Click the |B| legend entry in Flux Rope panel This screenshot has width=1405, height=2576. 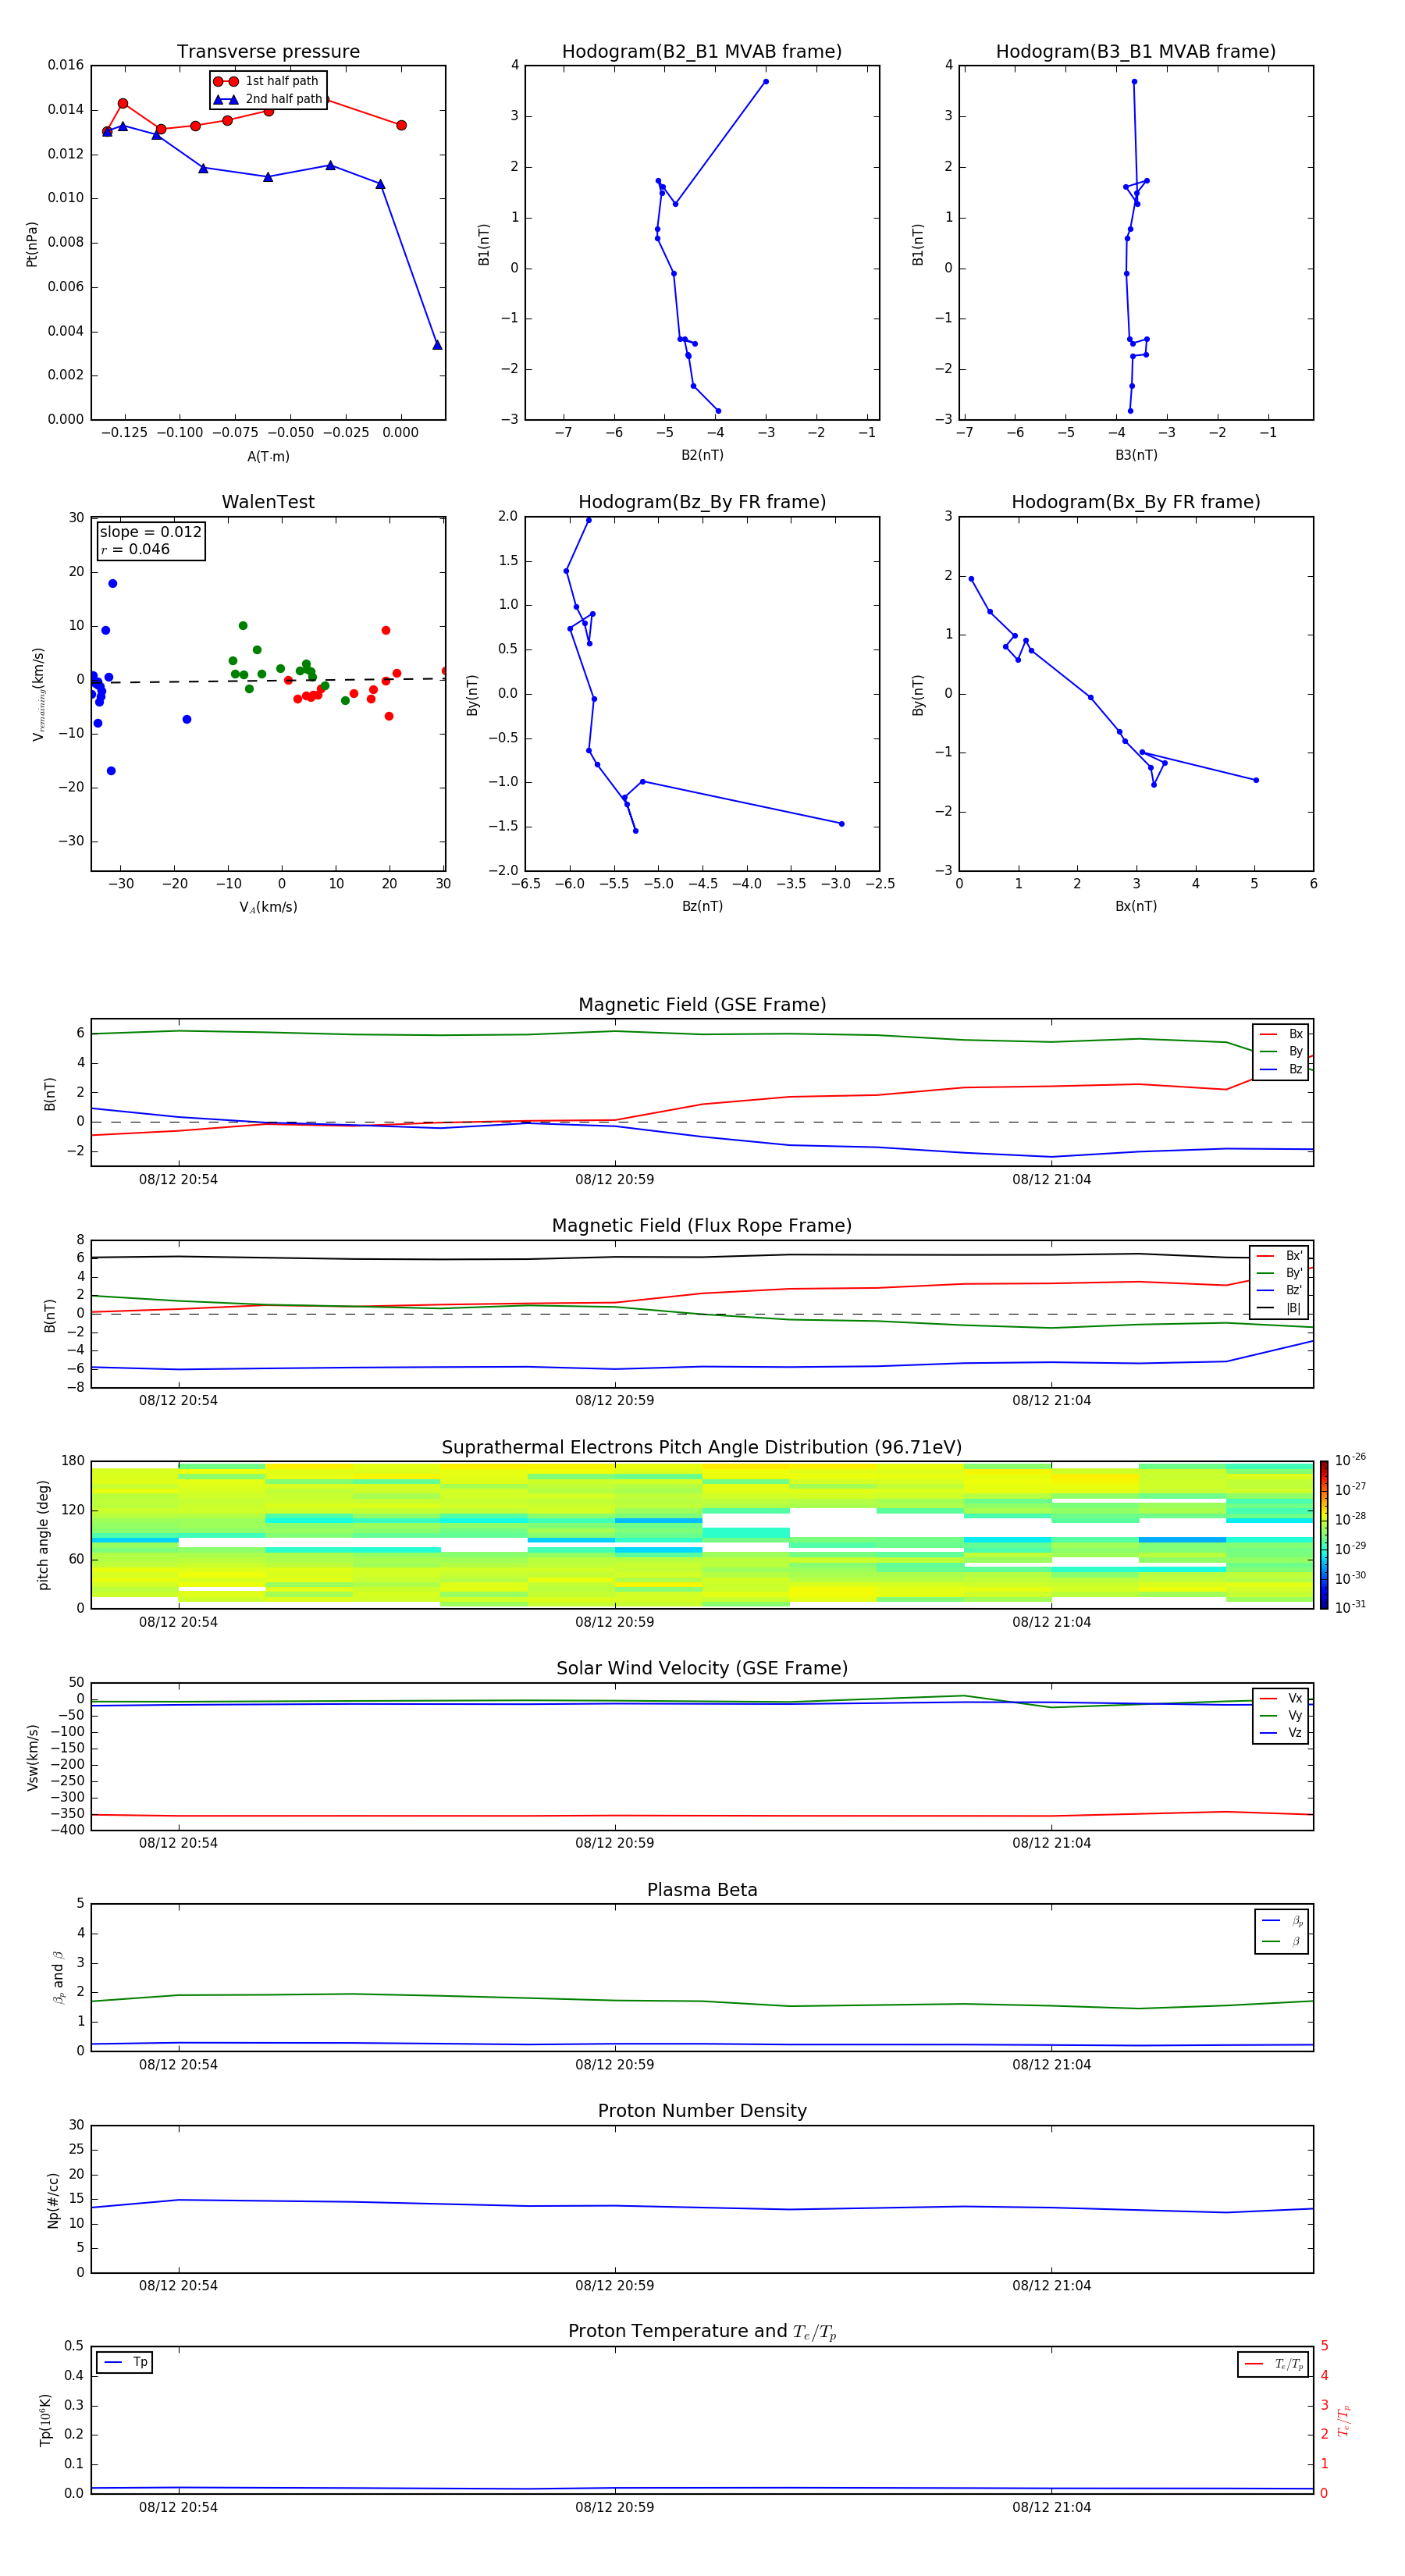point(1279,1308)
